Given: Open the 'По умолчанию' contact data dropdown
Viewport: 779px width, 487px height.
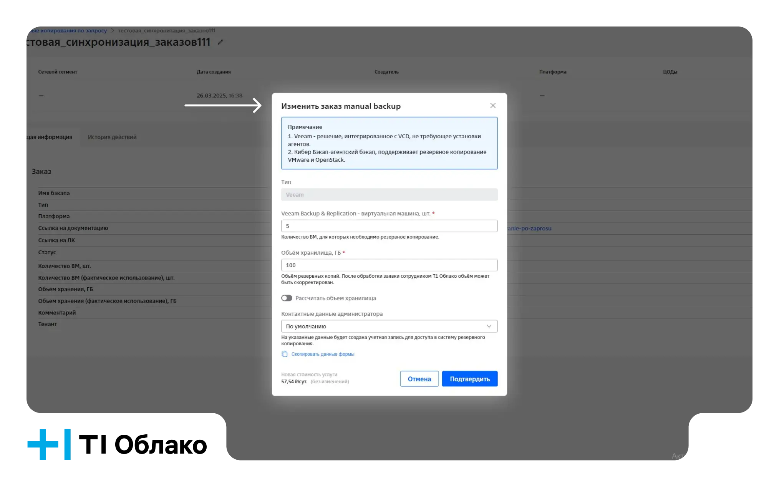Looking at the screenshot, I should pyautogui.click(x=389, y=326).
